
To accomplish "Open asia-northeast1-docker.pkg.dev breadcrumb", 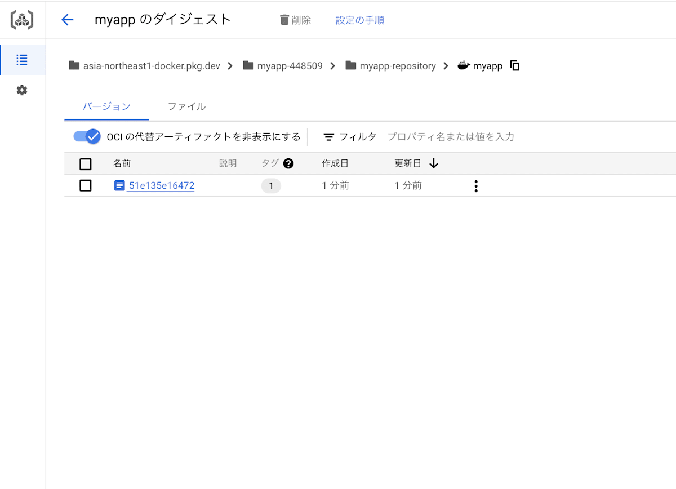I will [152, 66].
